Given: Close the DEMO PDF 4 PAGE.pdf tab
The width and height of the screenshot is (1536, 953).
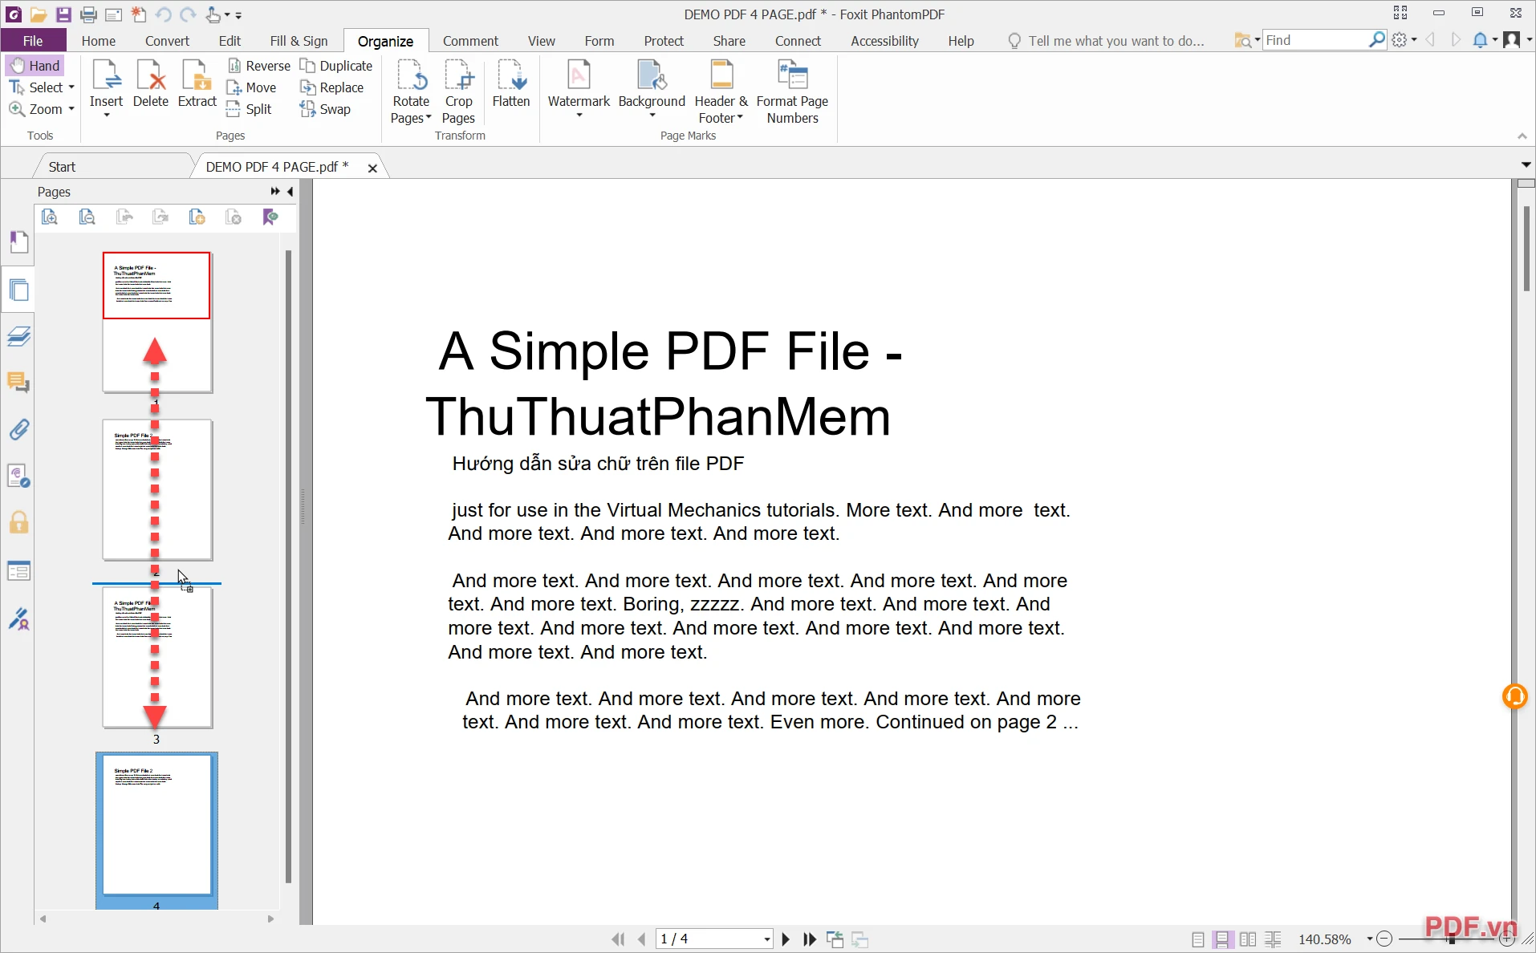Looking at the screenshot, I should coord(372,168).
